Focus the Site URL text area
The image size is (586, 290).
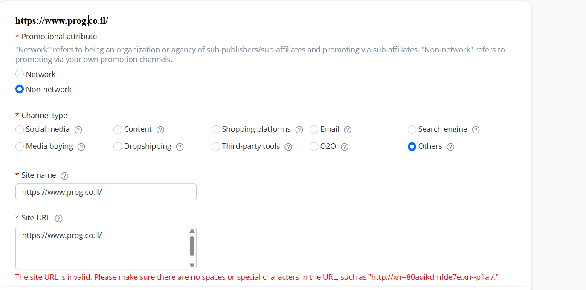click(102, 247)
